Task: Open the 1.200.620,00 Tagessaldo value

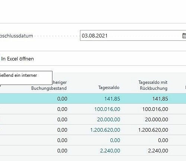Action: (105, 130)
